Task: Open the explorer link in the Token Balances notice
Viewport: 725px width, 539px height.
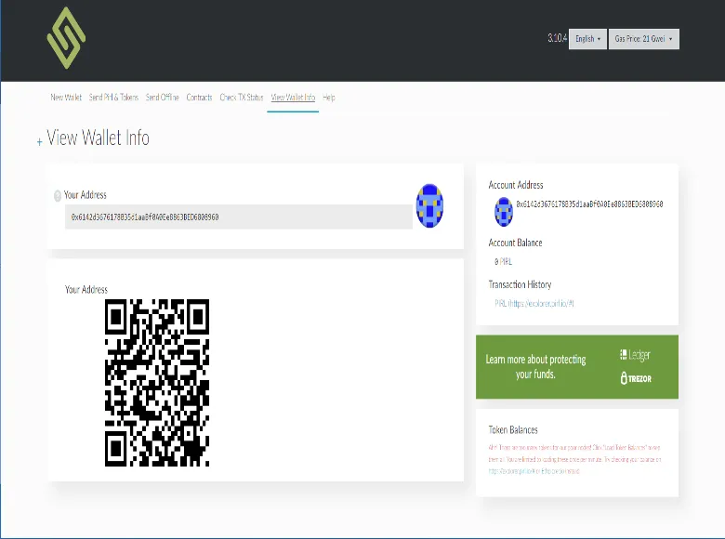Action: pos(513,471)
